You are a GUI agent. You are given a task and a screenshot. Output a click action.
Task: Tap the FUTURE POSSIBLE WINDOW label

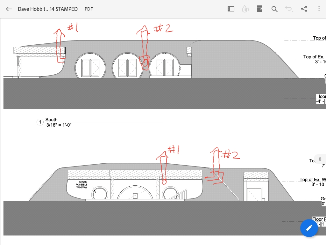81,185
